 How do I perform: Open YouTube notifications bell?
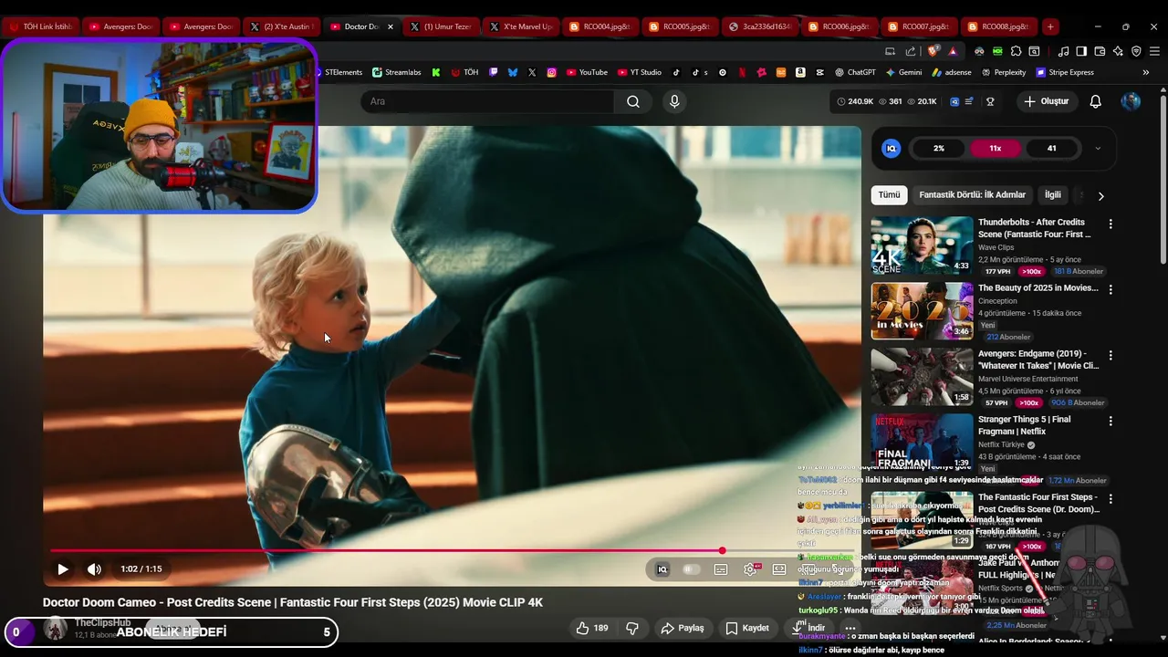[x=1096, y=101]
